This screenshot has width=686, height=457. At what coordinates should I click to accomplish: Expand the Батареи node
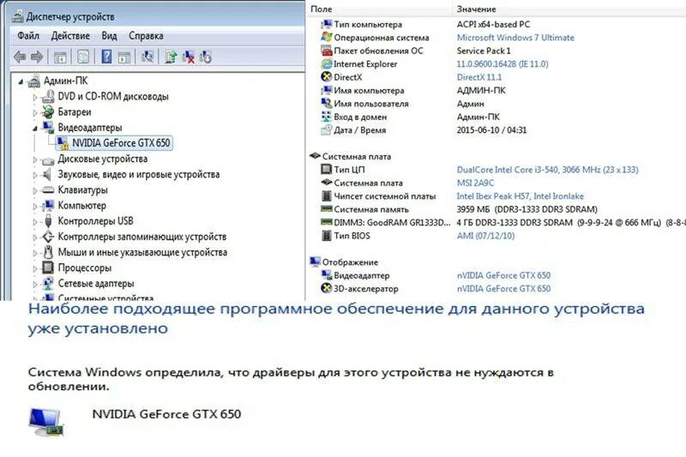(35, 112)
